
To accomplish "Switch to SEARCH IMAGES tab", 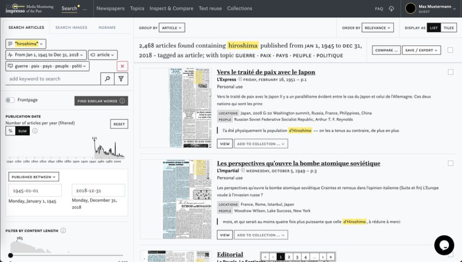I will pos(71,27).
